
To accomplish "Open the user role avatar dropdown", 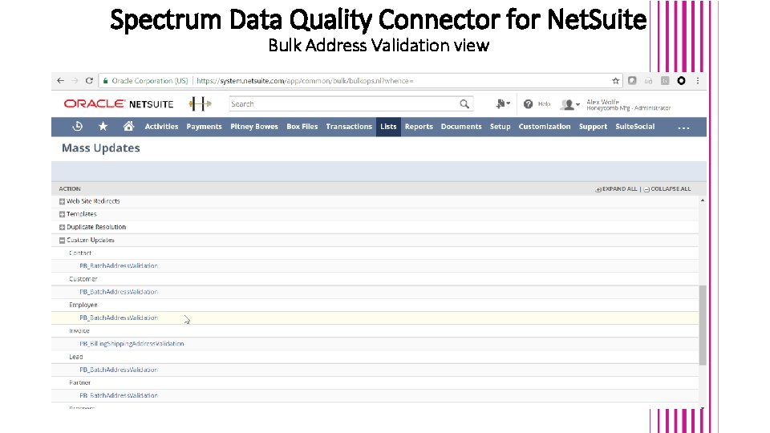I will (x=570, y=104).
